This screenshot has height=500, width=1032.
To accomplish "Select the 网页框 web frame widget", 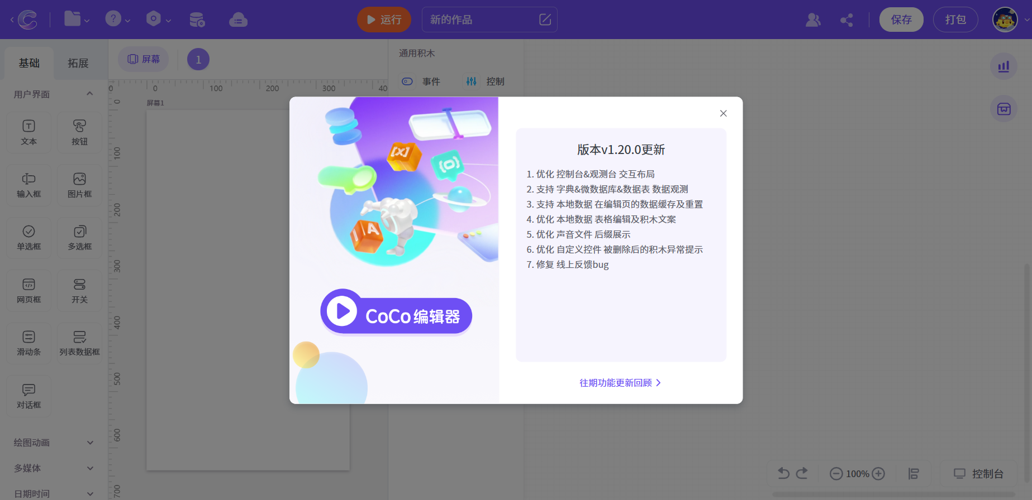I will [29, 291].
